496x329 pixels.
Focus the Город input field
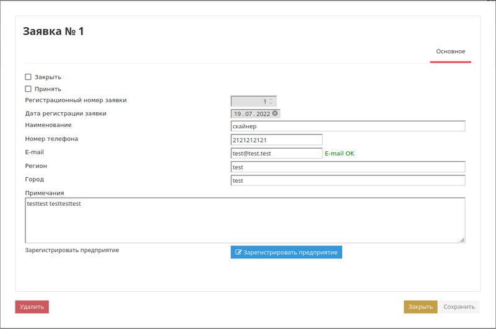pyautogui.click(x=347, y=180)
